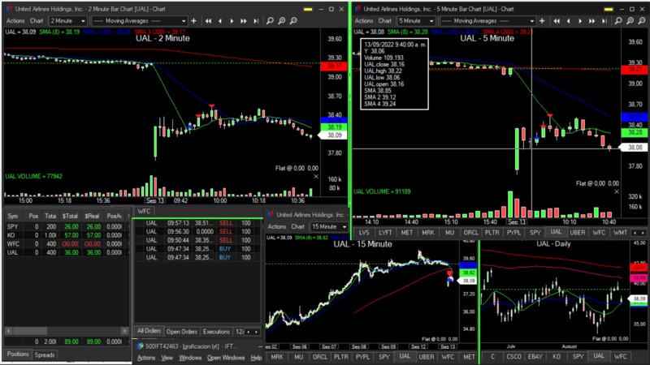The height and width of the screenshot is (365, 650).
Task: Open Windows menu in bottom menu bar
Action: [190, 358]
